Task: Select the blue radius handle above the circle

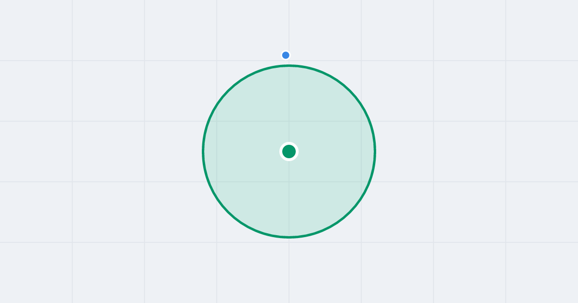Action: tap(286, 55)
